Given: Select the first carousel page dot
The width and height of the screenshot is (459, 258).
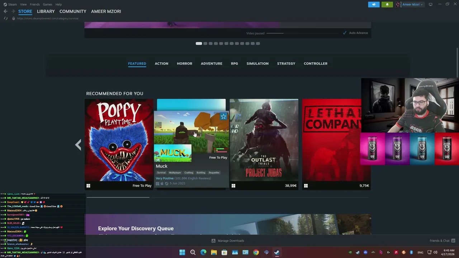Looking at the screenshot, I should [199, 43].
